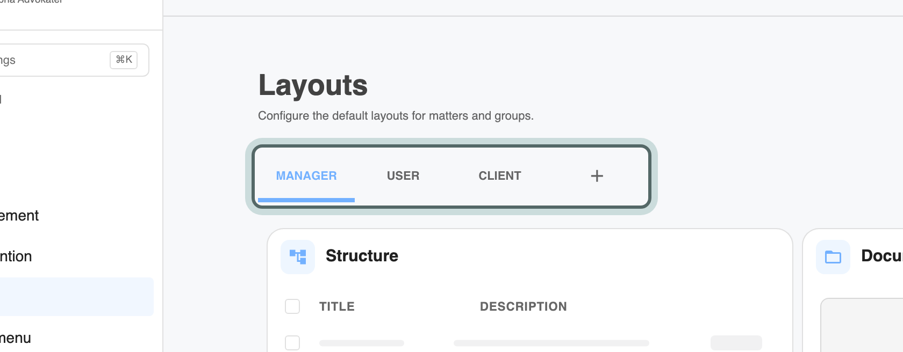903x352 pixels.
Task: Switch to the MANAGER layout tab
Action: click(x=306, y=176)
